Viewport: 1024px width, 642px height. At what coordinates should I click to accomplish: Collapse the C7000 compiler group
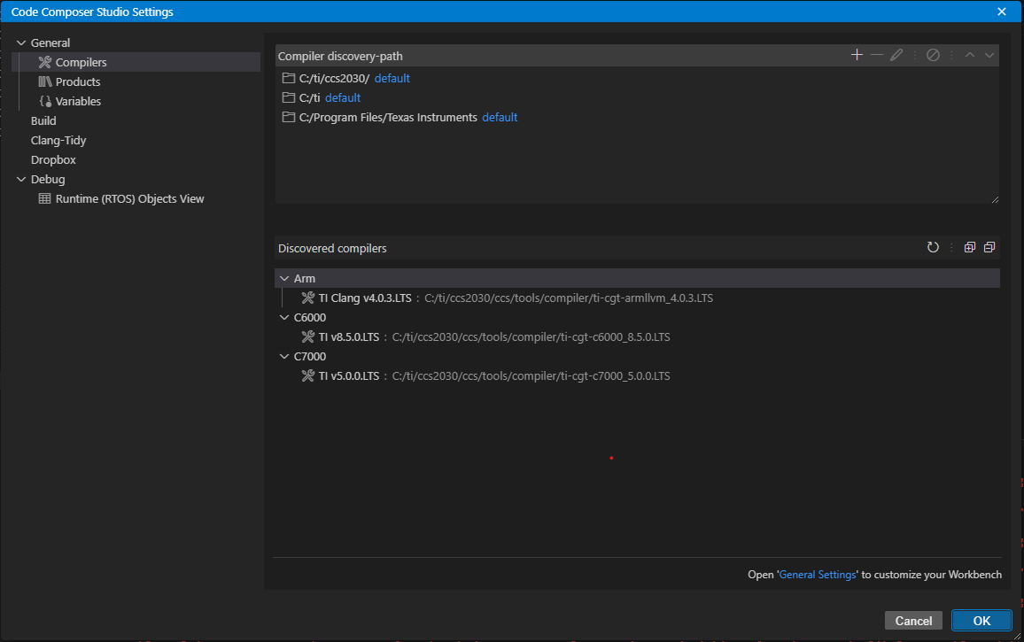click(x=284, y=356)
